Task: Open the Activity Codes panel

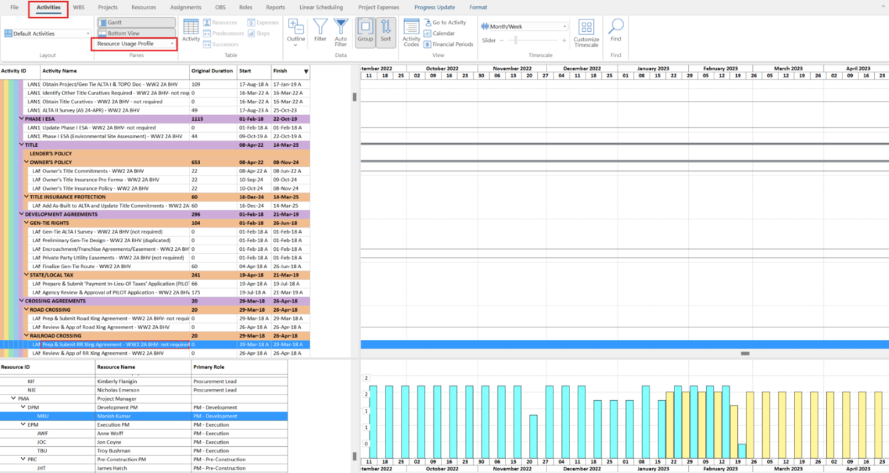Action: tap(411, 31)
